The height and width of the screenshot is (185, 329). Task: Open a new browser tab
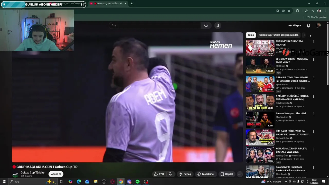coord(132,4)
